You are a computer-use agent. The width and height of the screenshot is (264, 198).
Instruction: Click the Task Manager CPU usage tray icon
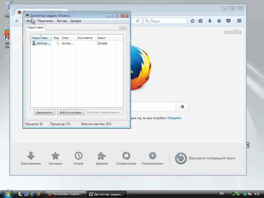233,194
